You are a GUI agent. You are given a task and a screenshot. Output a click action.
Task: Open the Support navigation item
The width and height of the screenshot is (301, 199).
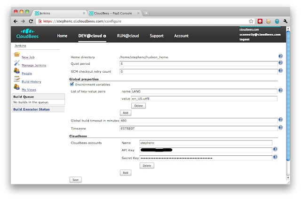(157, 36)
